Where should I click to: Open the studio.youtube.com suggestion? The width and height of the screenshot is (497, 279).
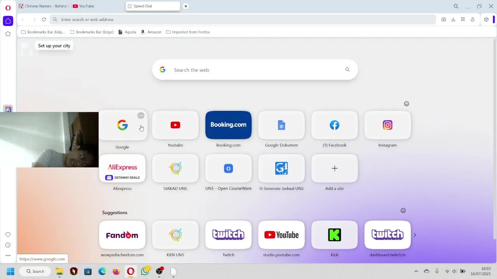282,235
